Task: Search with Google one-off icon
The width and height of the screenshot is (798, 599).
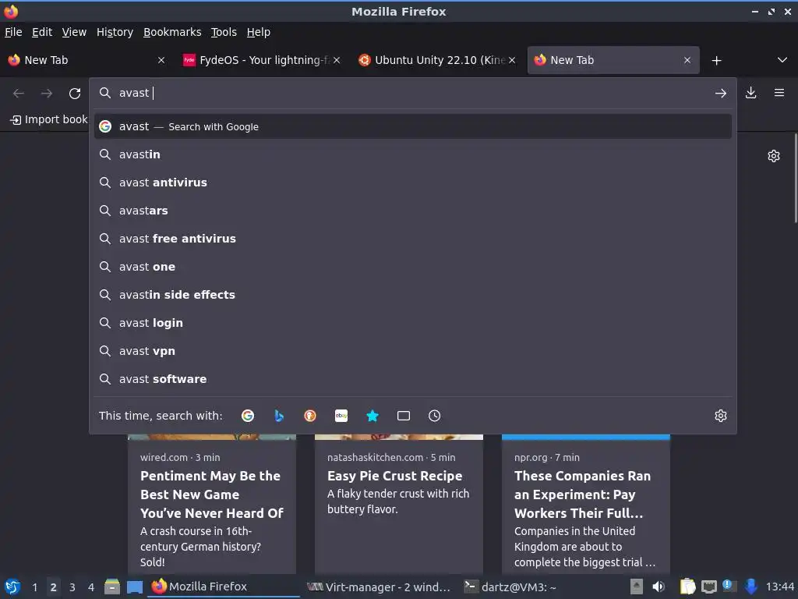Action: [248, 416]
